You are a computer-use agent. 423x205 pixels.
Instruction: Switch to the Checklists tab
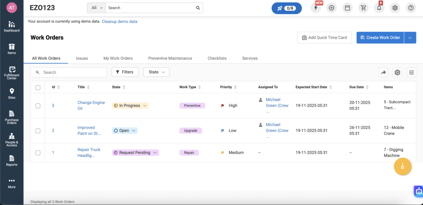[x=217, y=58]
